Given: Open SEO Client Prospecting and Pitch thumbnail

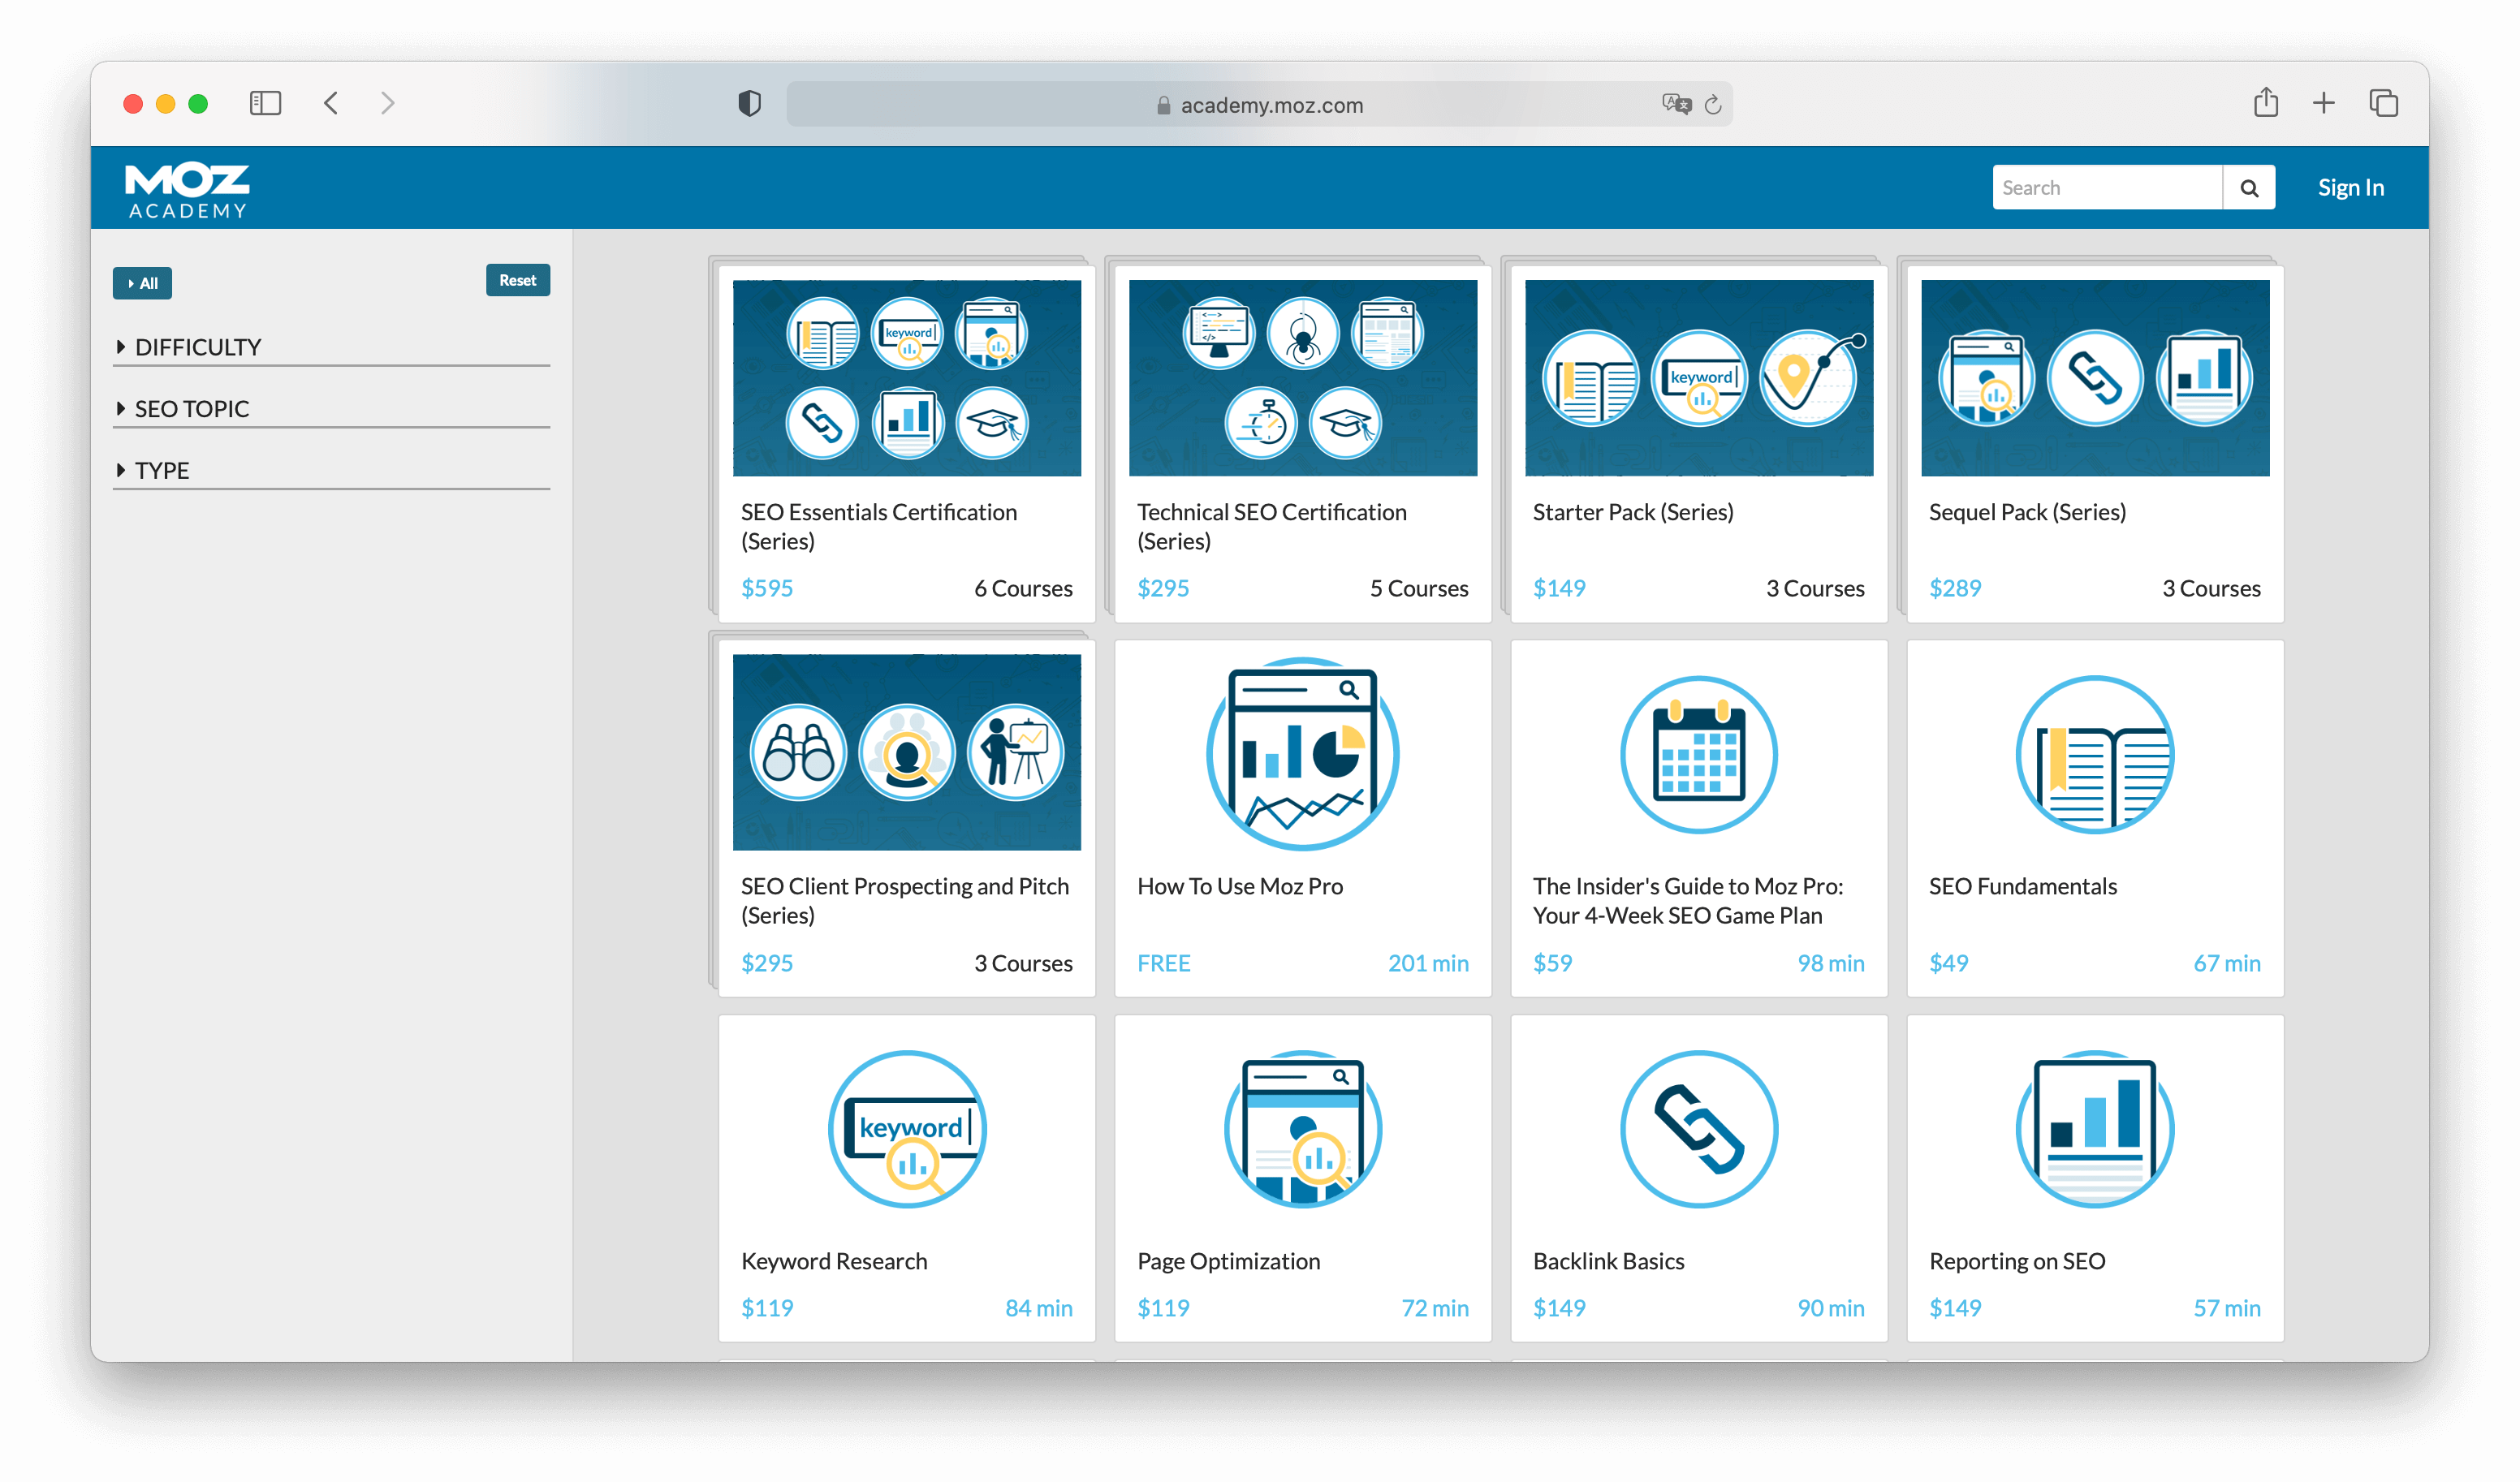Looking at the screenshot, I should coord(906,752).
